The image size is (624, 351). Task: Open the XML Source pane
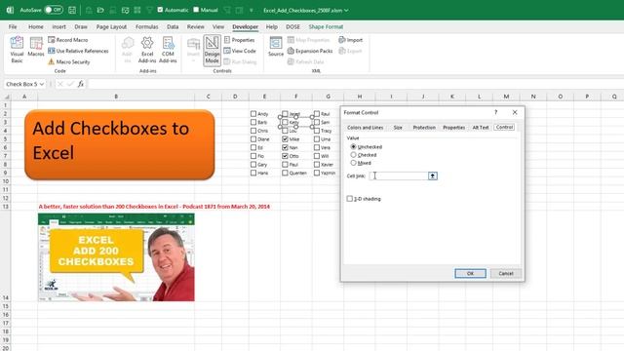tap(276, 47)
